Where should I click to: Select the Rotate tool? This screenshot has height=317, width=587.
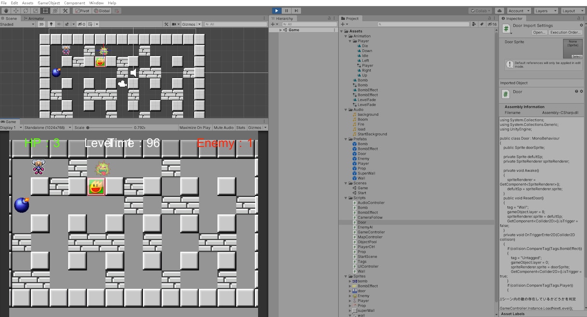[26, 11]
